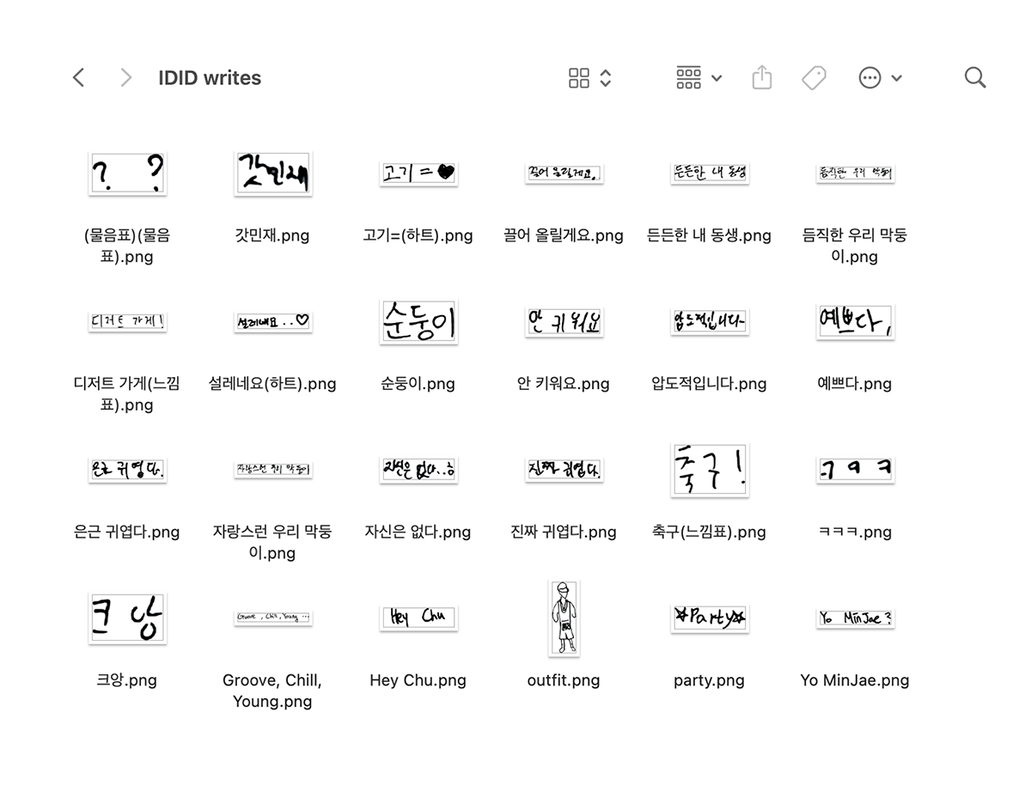Open the Group By dropdown
The height and width of the screenshot is (785, 1031).
pyautogui.click(x=698, y=78)
